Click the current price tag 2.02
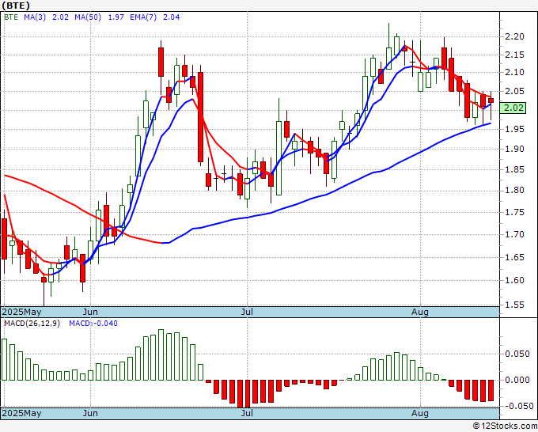 pos(513,108)
